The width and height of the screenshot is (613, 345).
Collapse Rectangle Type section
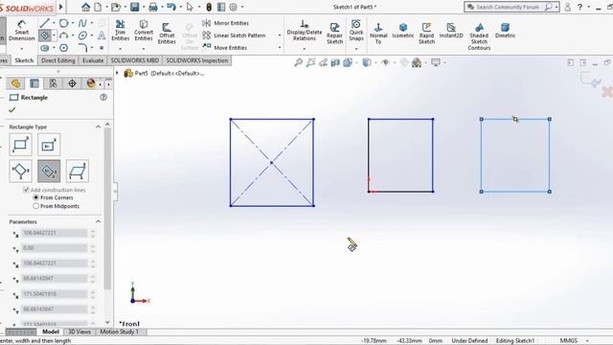[x=98, y=126]
